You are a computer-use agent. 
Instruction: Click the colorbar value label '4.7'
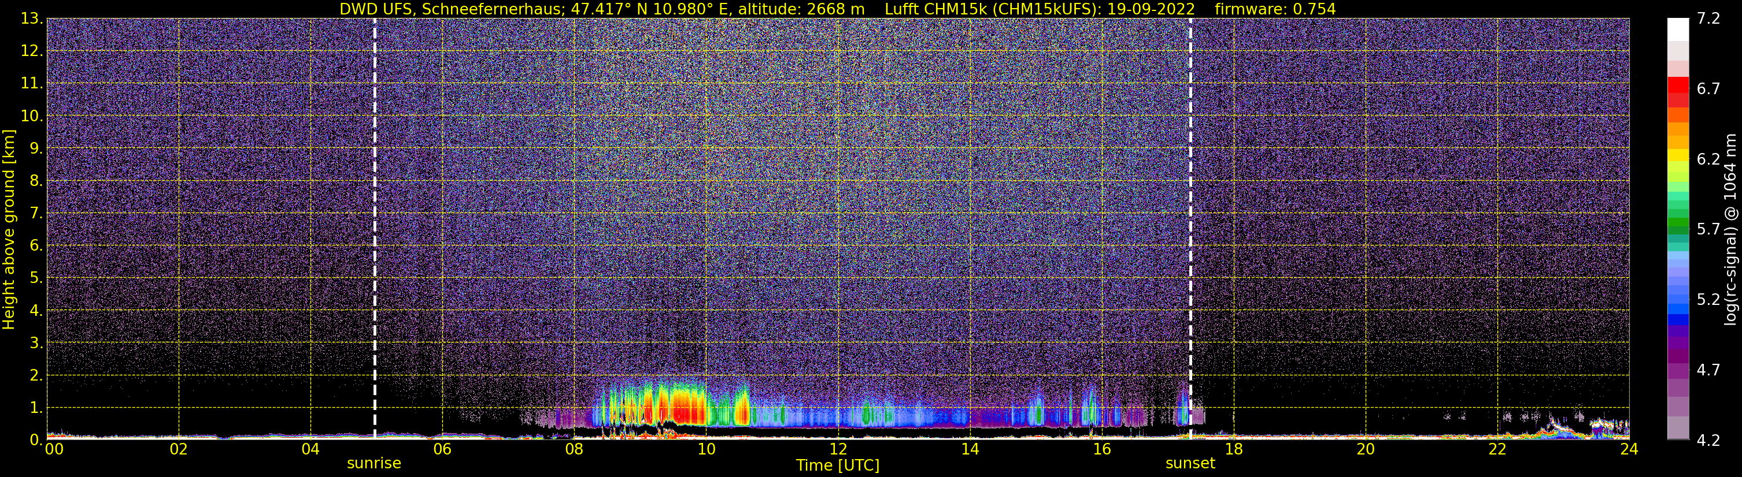tap(1708, 370)
